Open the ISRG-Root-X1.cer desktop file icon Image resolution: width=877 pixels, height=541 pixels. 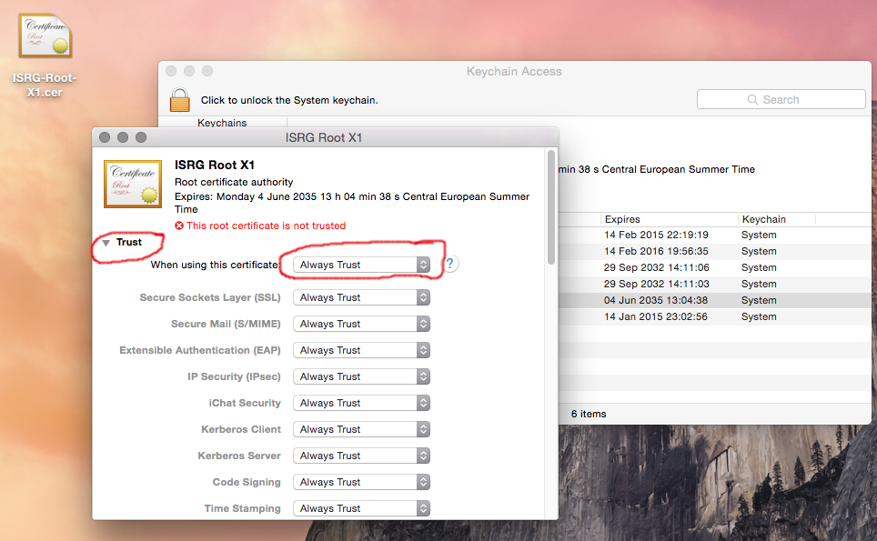[45, 35]
